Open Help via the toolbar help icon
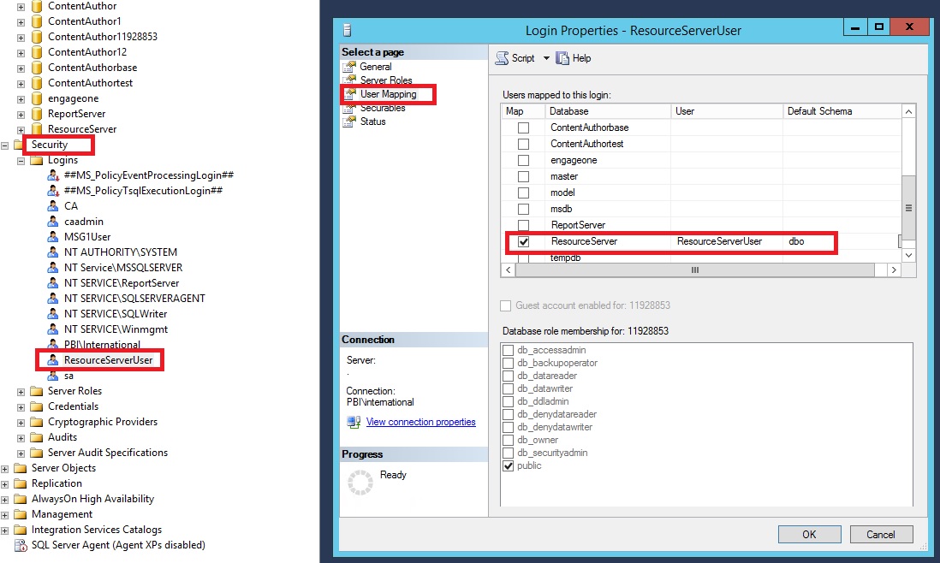The height and width of the screenshot is (563, 940). click(562, 58)
